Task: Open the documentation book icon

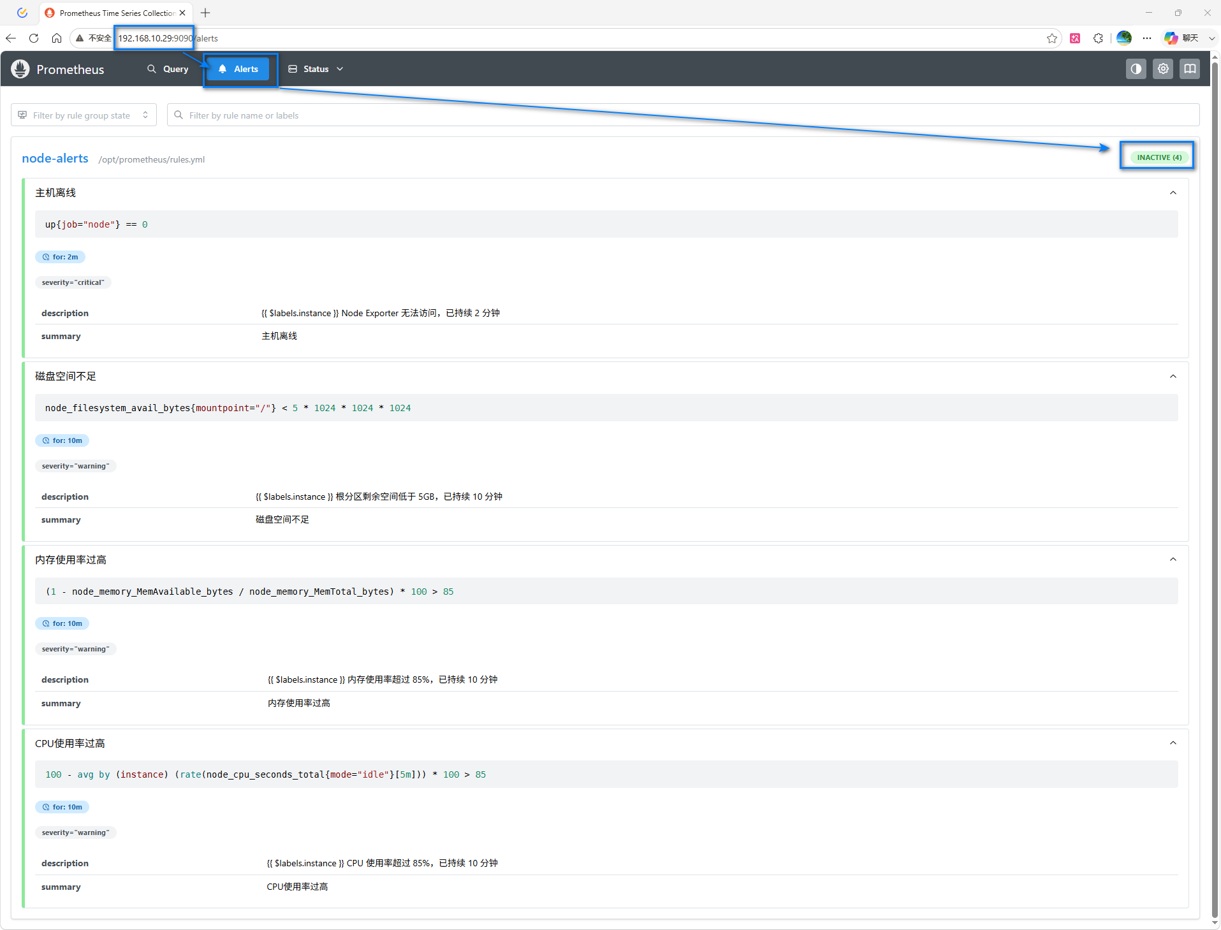Action: click(1190, 69)
